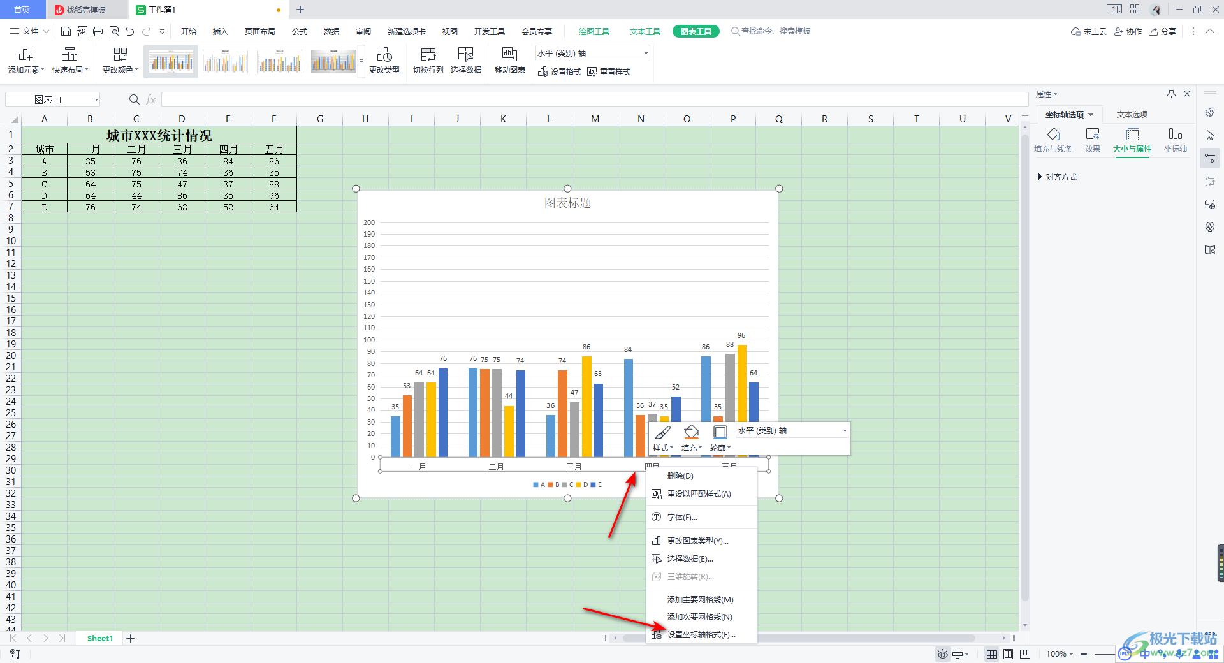Image resolution: width=1224 pixels, height=663 pixels.
Task: Click the chart title 图表标题
Action: (x=567, y=203)
